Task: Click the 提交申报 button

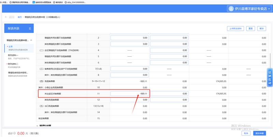Action: [260, 133]
